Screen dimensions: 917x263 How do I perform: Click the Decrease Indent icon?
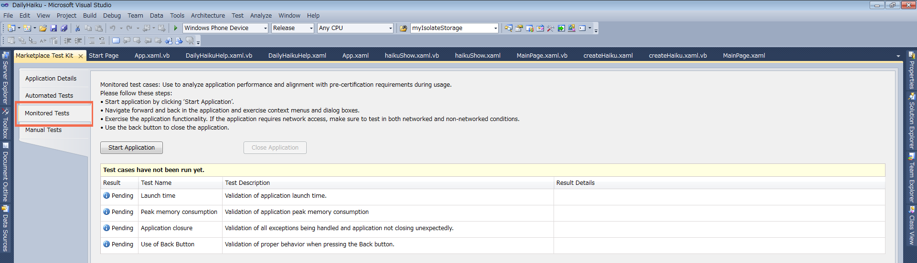[67, 40]
